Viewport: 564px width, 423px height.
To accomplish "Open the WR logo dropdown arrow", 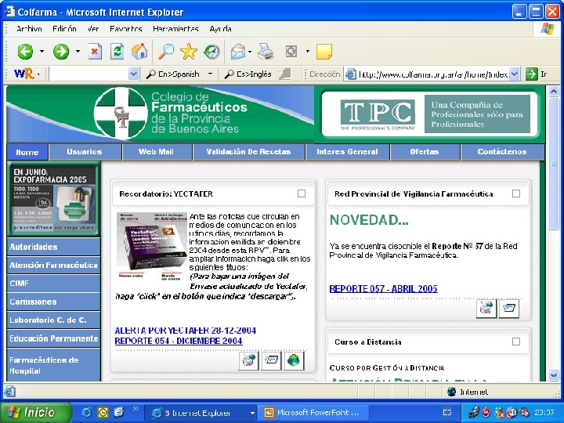I will [x=38, y=74].
